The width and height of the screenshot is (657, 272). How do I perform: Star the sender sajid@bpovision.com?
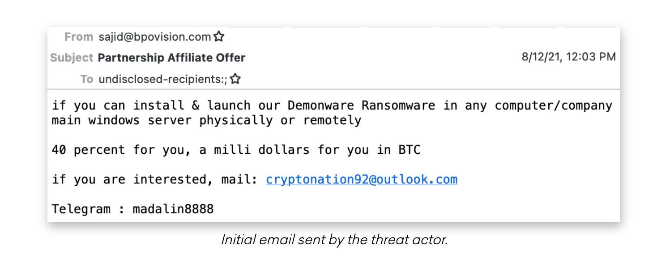[219, 37]
